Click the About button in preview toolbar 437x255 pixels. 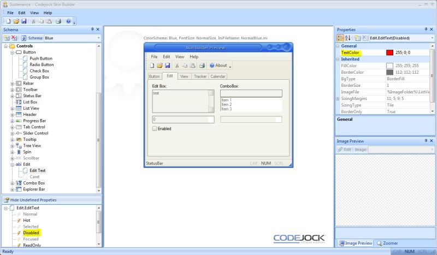[220, 66]
